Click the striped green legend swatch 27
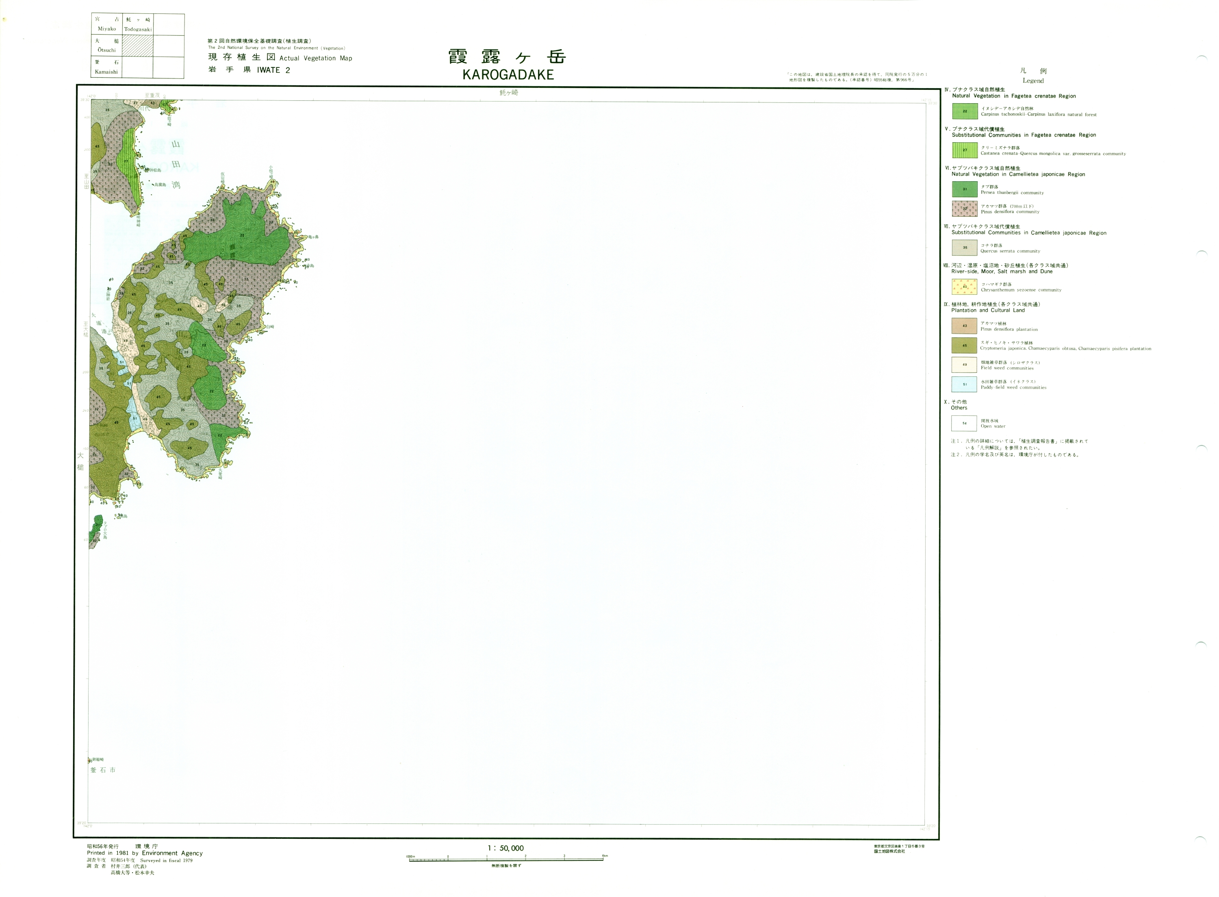1219x897 pixels. pyautogui.click(x=965, y=150)
